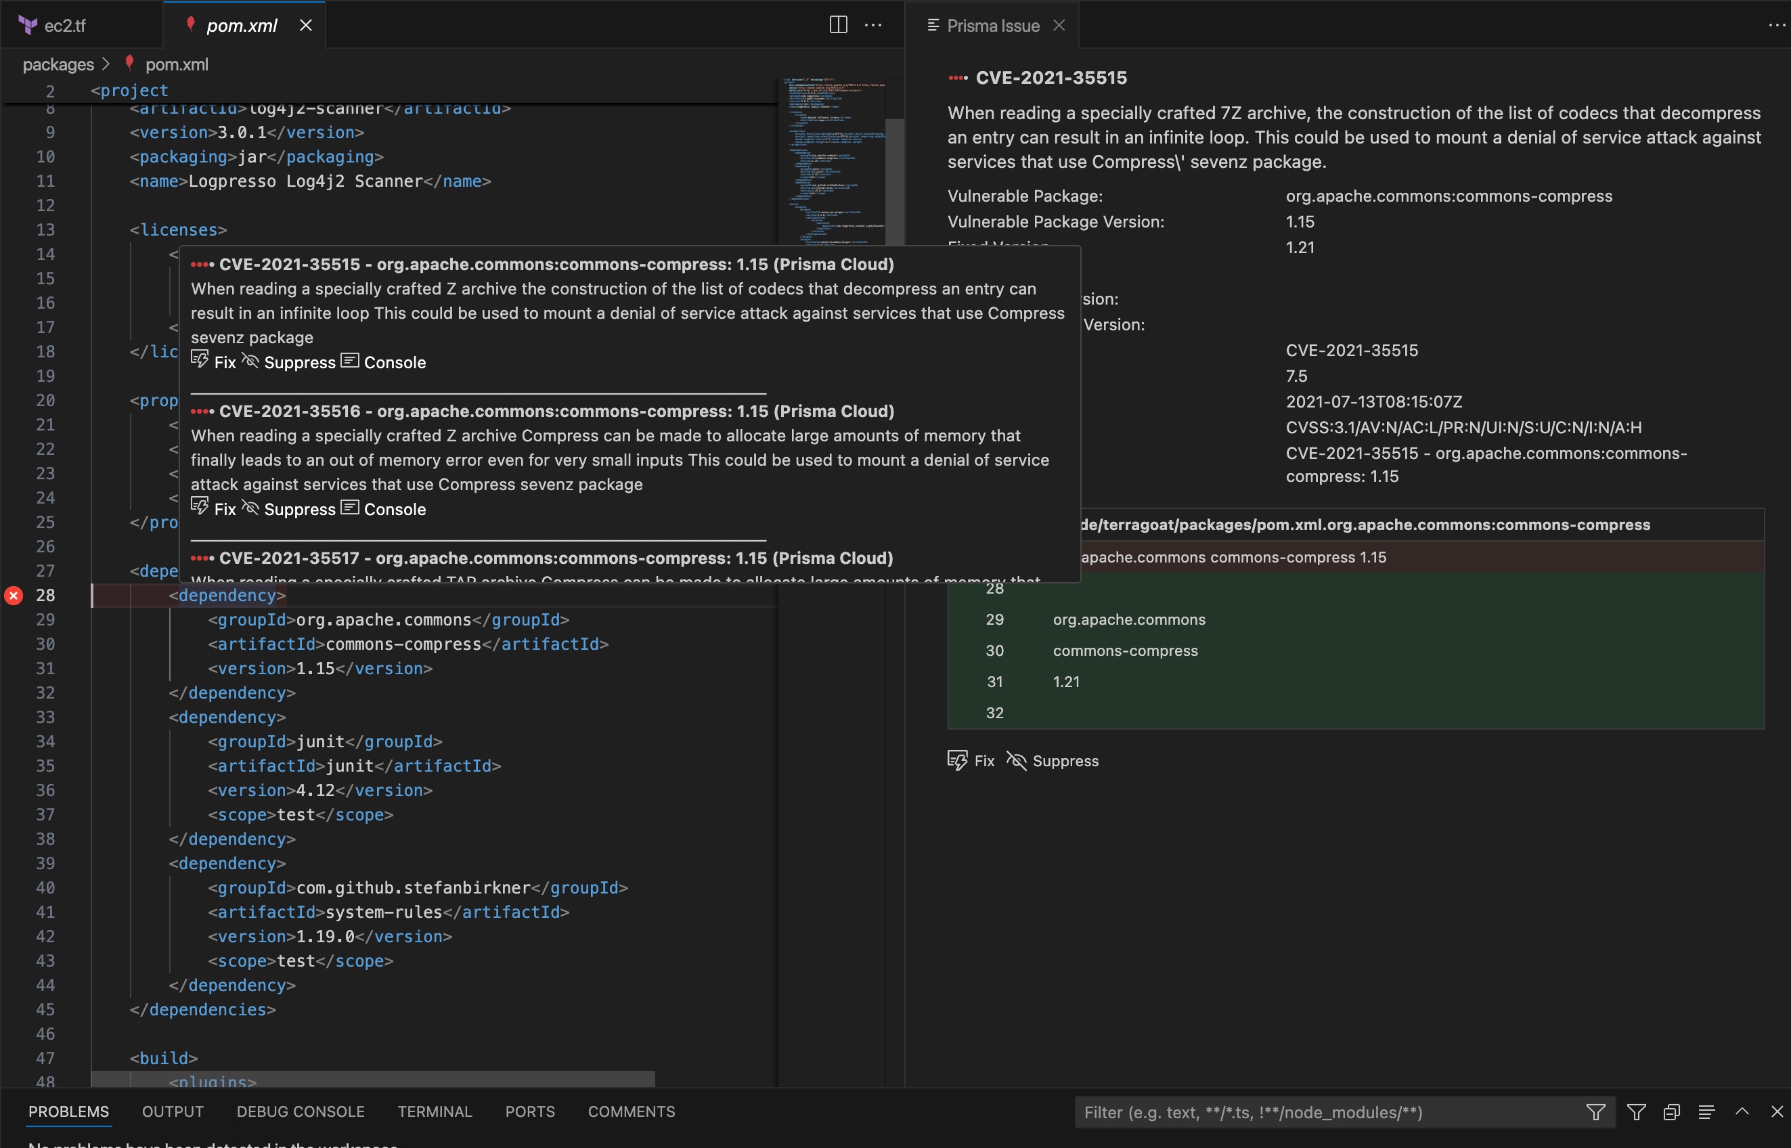This screenshot has width=1791, height=1148.
Task: Expand the packages breadcrumb
Action: coord(58,64)
